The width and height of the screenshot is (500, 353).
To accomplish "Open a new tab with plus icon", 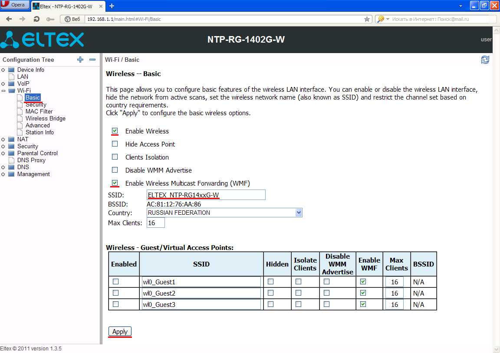I will click(112, 6).
